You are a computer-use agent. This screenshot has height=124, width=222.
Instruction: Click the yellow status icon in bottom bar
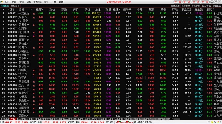click(212, 122)
